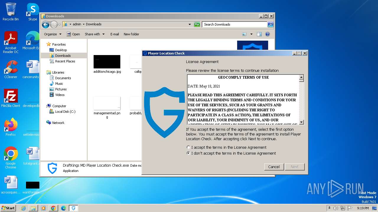Toggle the preview pane button
The height and width of the screenshot is (212, 378).
coord(259,34)
